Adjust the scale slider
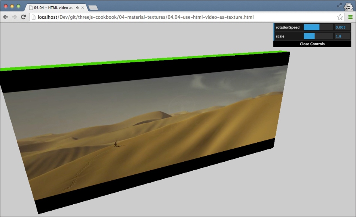The image size is (356, 217). point(318,36)
